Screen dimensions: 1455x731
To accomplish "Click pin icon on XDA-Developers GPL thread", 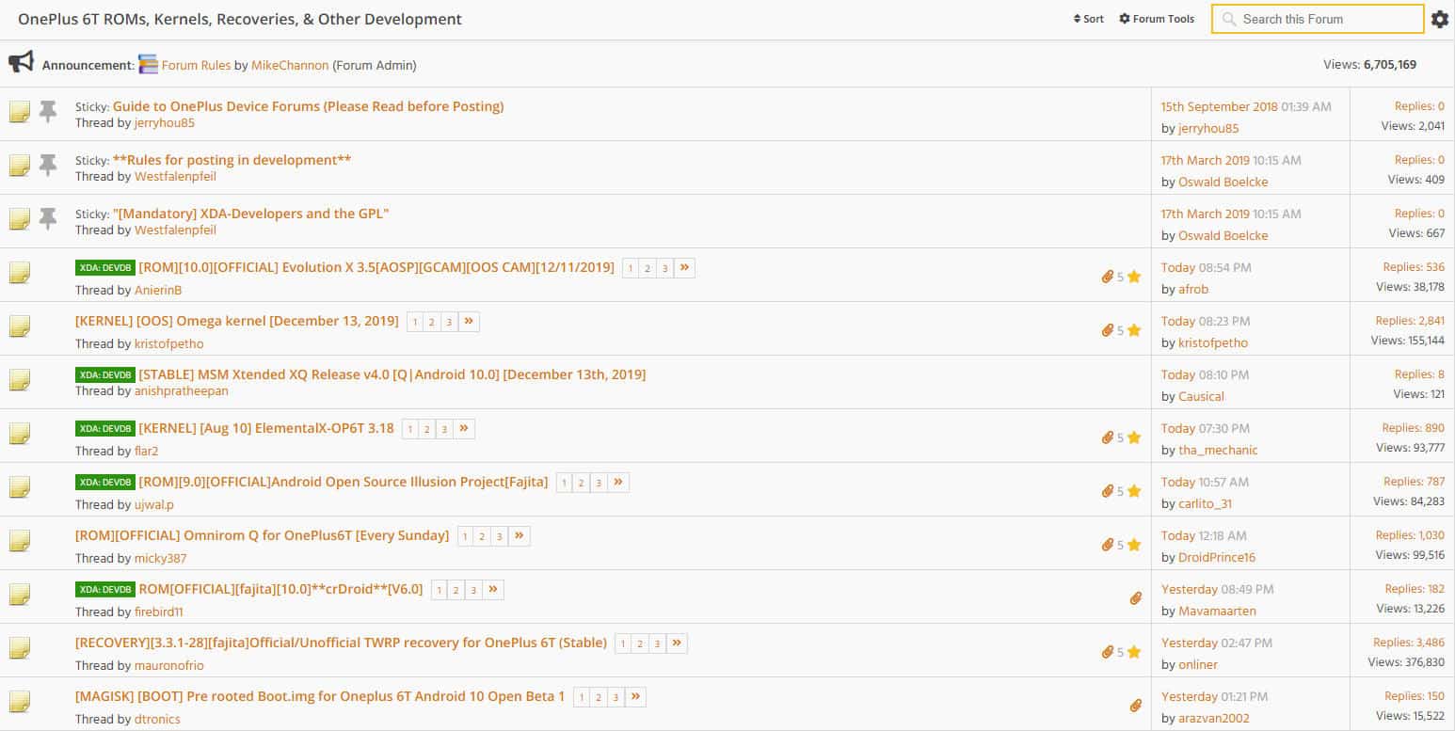I will pos(48,219).
